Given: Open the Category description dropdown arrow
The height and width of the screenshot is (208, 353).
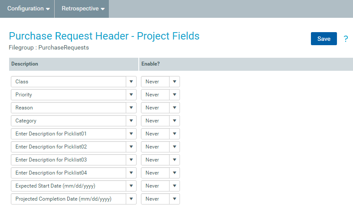Looking at the screenshot, I should pos(131,121).
